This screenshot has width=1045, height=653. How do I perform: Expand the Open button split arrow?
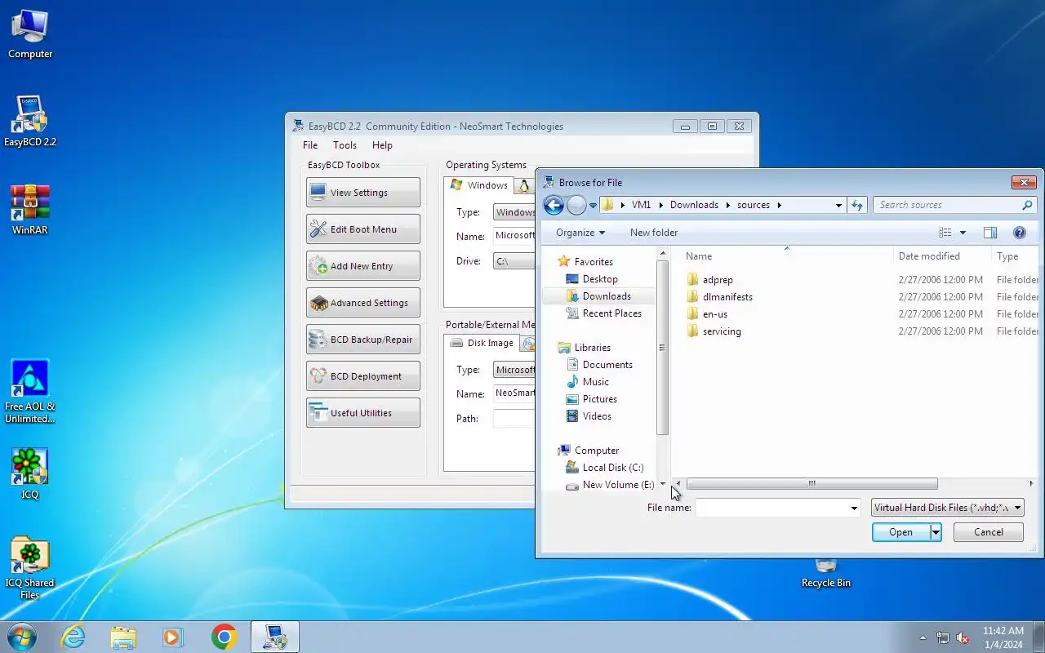click(x=936, y=532)
